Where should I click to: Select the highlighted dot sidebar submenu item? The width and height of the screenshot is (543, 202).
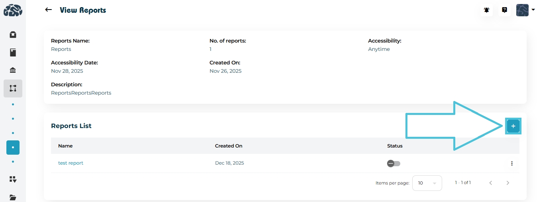tap(13, 148)
